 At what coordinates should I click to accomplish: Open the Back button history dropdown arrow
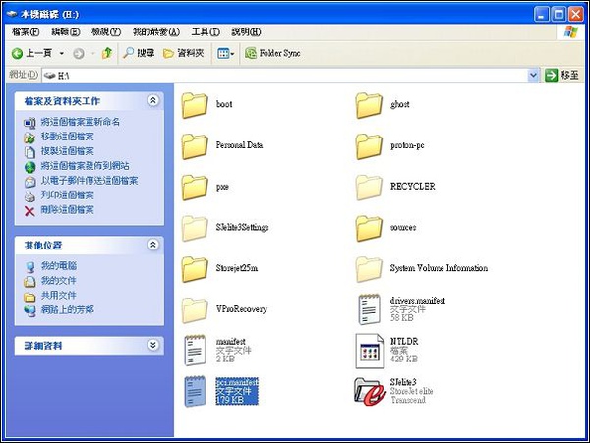61,52
